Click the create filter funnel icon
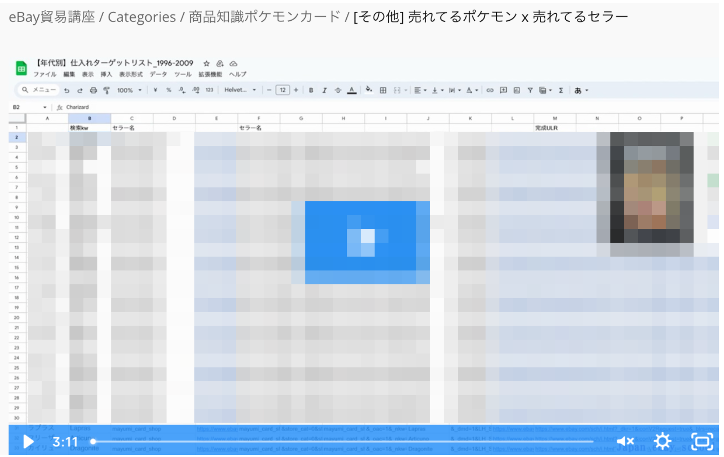The height and width of the screenshot is (457, 724). [530, 90]
